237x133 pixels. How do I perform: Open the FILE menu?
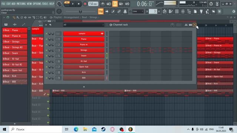3,4
